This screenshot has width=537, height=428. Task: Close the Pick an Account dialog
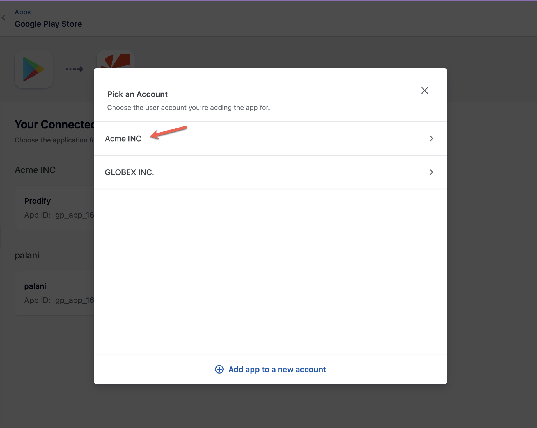[x=424, y=90]
